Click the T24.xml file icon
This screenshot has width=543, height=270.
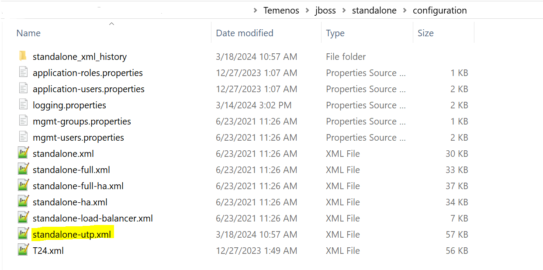pos(23,250)
